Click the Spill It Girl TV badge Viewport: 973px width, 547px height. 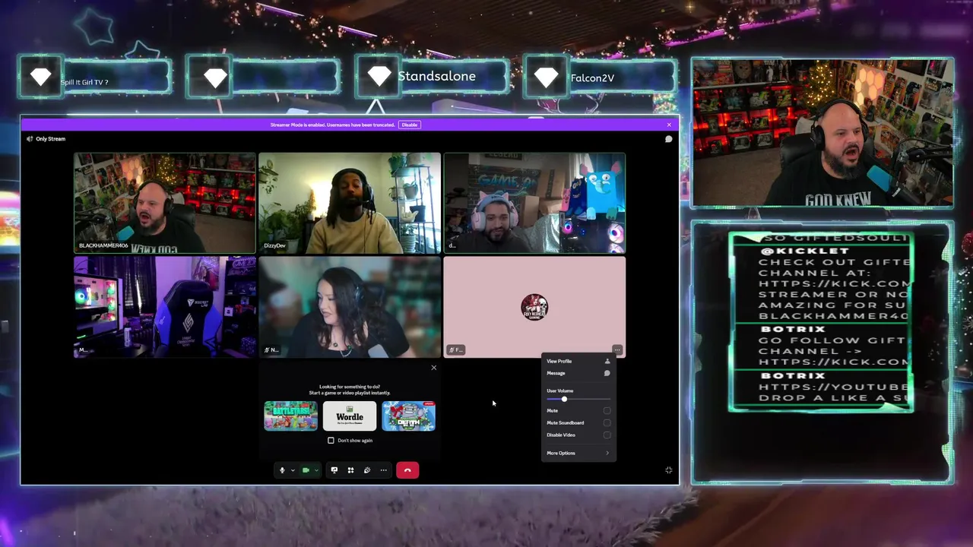pyautogui.click(x=96, y=77)
